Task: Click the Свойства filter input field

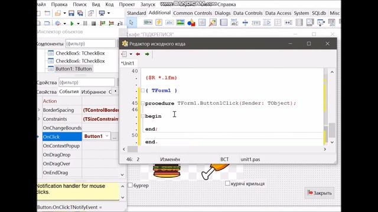Action: pyautogui.click(x=87, y=82)
